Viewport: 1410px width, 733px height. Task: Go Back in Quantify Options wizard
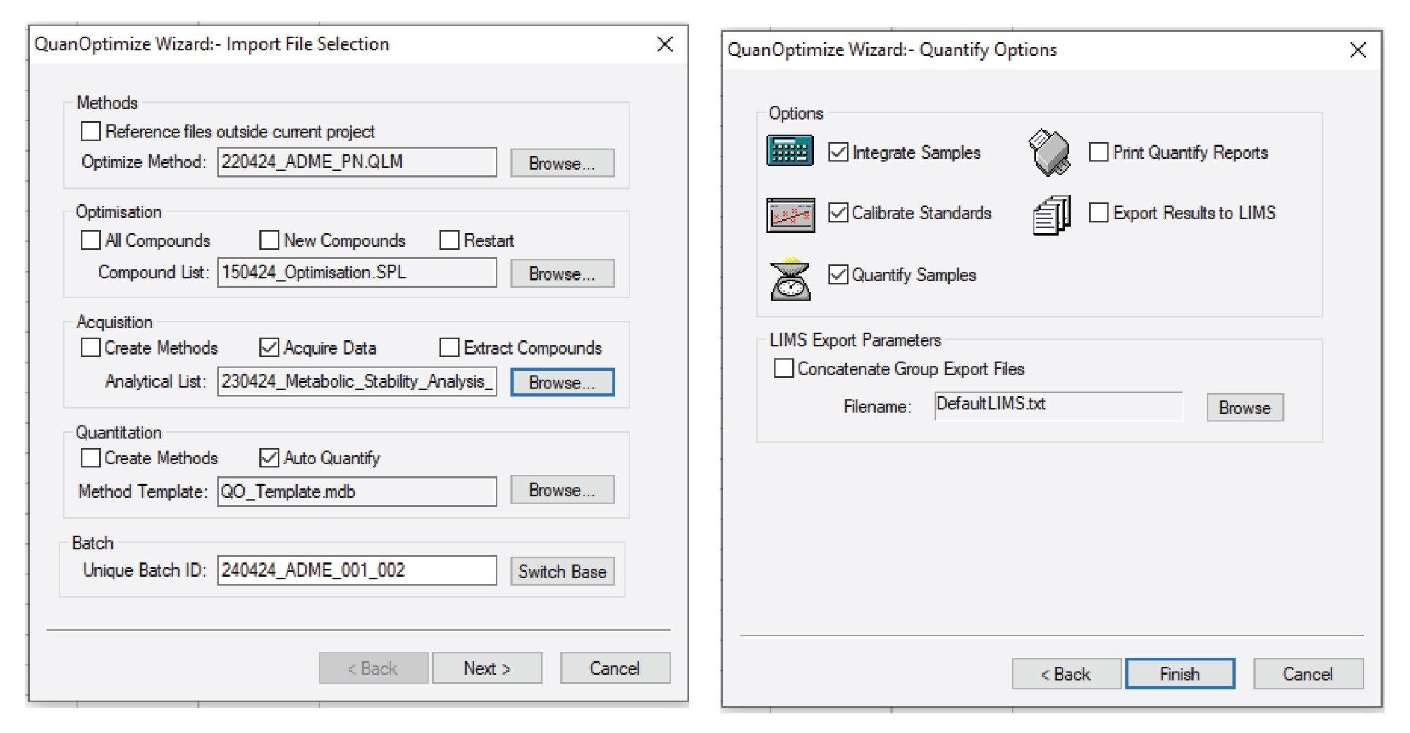1066,674
